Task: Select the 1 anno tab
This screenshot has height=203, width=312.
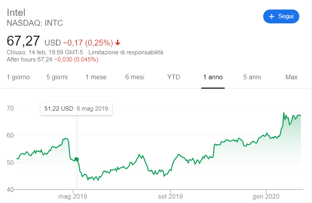Action: (x=213, y=77)
